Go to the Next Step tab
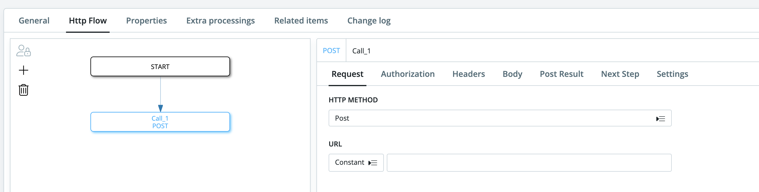759x192 pixels. coord(620,74)
